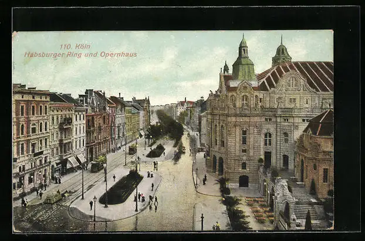Select the 'Habsburger Ring und Opernhaus' title
Screen dimensions: 365x241
tap(80, 55)
